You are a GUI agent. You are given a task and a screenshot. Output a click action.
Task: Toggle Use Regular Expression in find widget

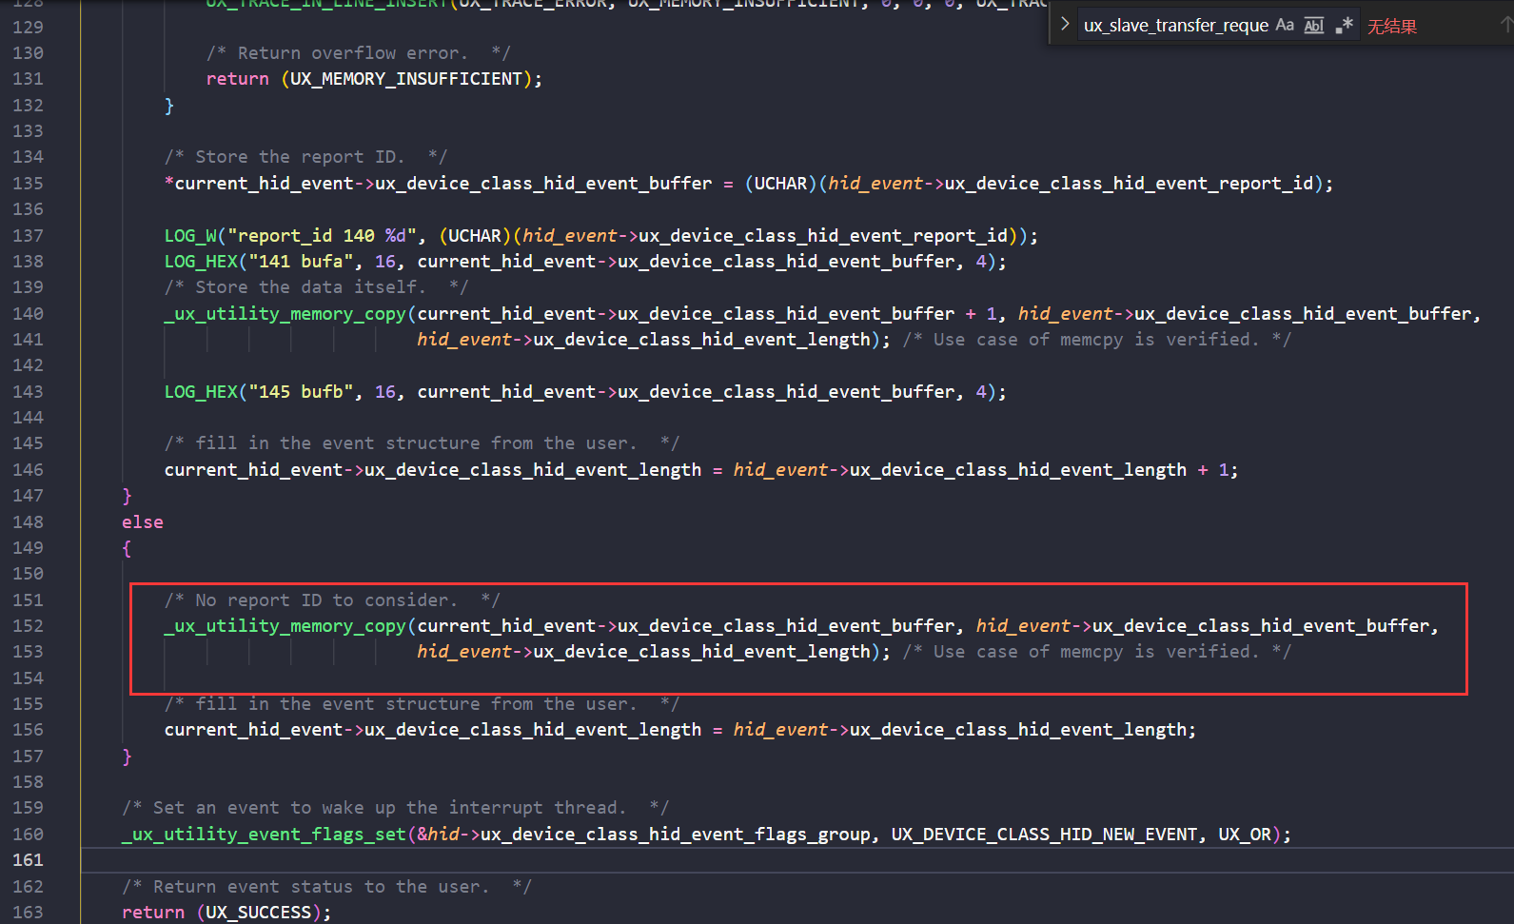click(x=1344, y=26)
